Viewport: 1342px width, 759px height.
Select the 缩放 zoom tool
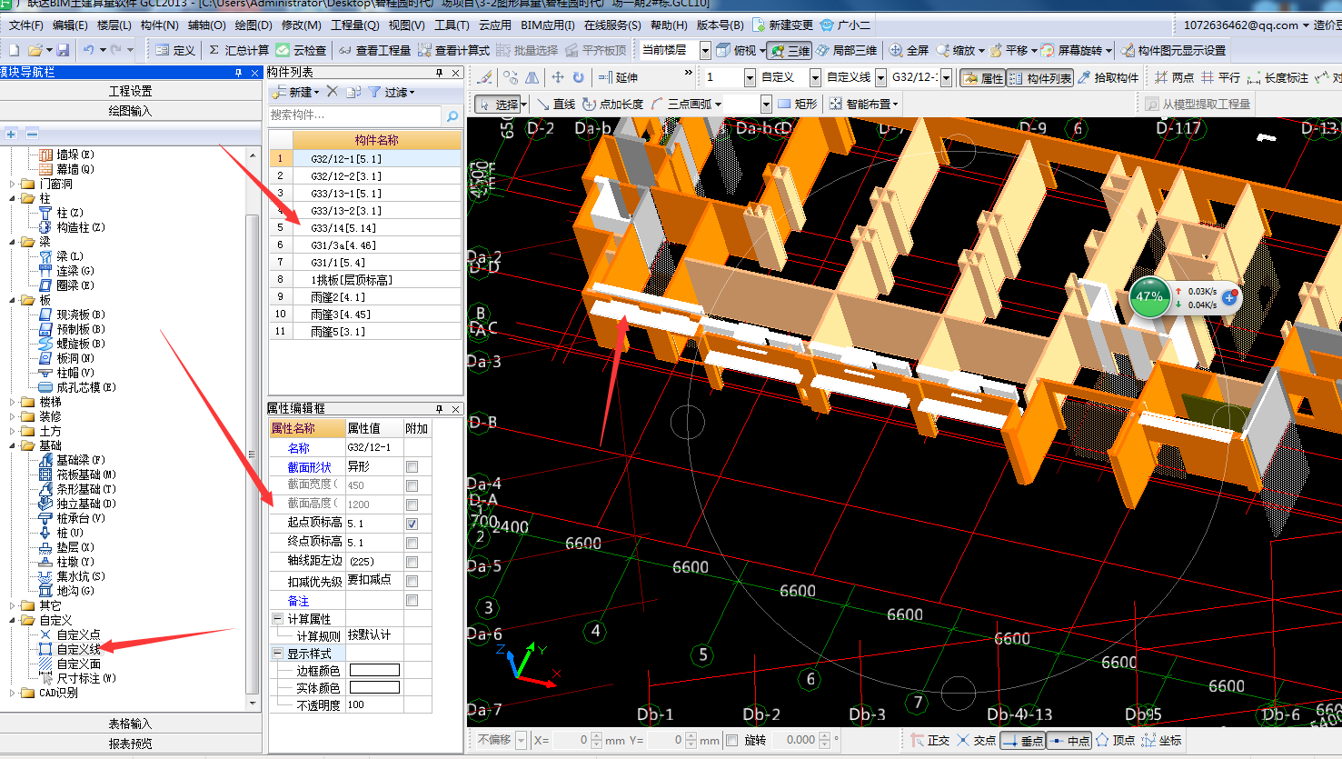956,50
